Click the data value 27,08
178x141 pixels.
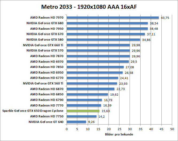130,67
